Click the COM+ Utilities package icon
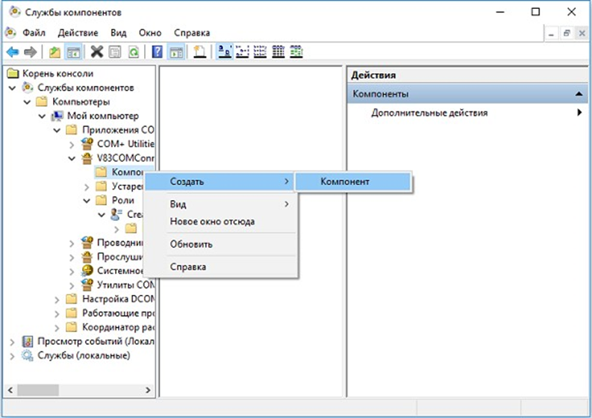This screenshot has width=592, height=418. [x=87, y=144]
